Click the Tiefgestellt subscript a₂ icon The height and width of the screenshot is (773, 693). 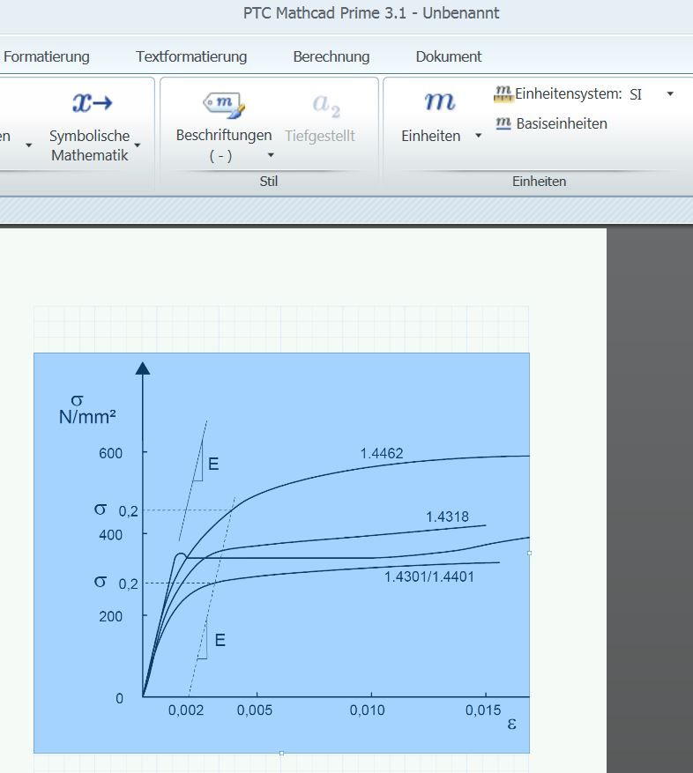[x=325, y=104]
